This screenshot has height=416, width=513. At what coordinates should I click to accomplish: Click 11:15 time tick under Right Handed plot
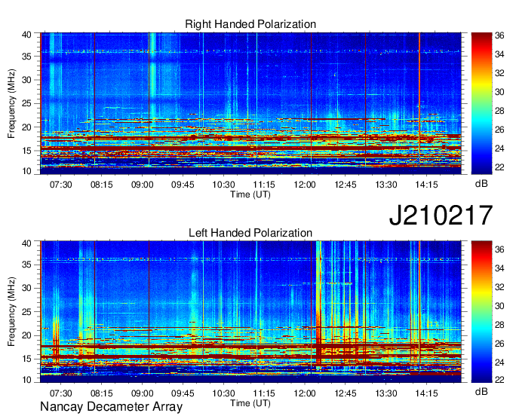[264, 185]
